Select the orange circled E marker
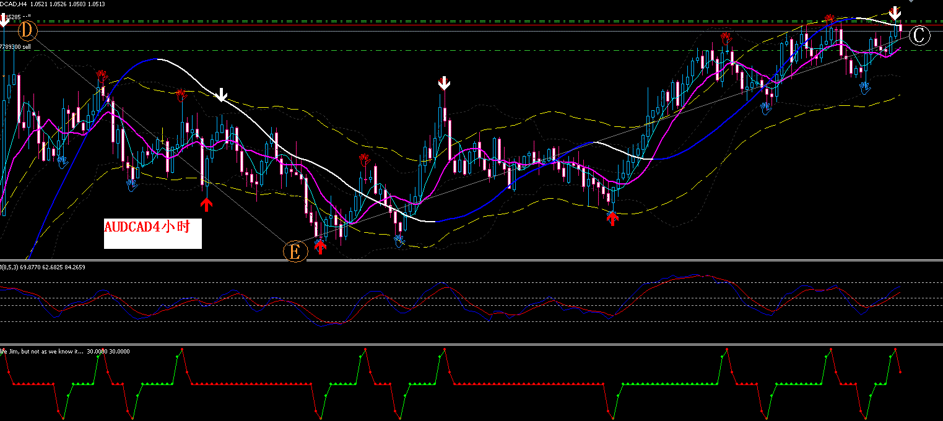The height and width of the screenshot is (421, 943). point(295,251)
